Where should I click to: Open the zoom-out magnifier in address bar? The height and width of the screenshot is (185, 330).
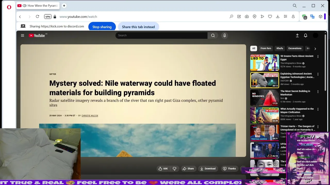pos(231,16)
